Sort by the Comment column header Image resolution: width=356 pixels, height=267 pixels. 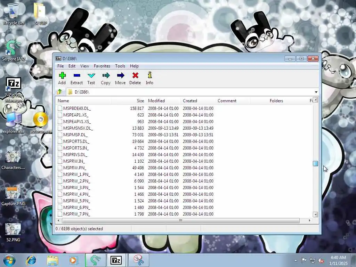coord(233,101)
